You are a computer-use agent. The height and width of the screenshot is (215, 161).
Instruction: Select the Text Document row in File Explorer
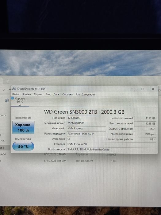tap(58, 161)
